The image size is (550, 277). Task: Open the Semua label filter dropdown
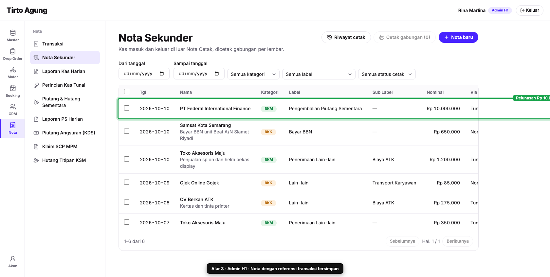click(x=319, y=74)
